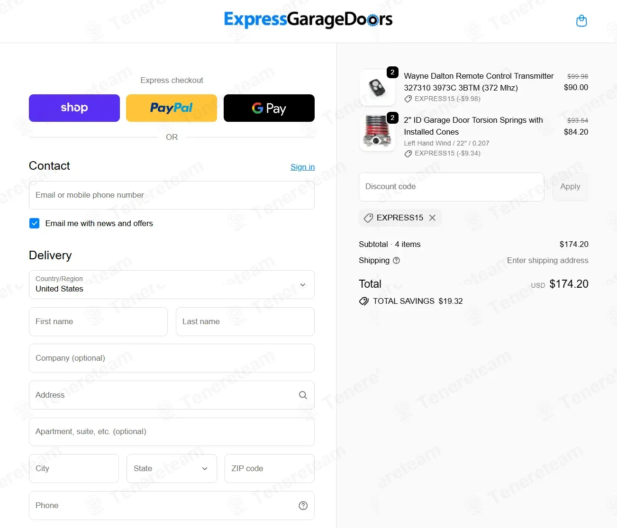Select the ZIP code input

(x=269, y=468)
